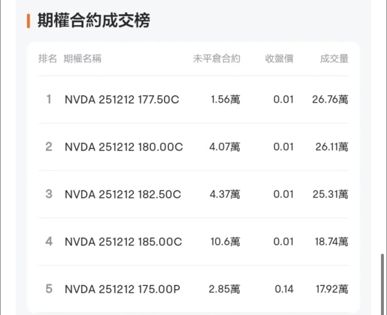The width and height of the screenshot is (387, 315).
Task: Click open interest value 2.85萬
Action: coord(224,289)
